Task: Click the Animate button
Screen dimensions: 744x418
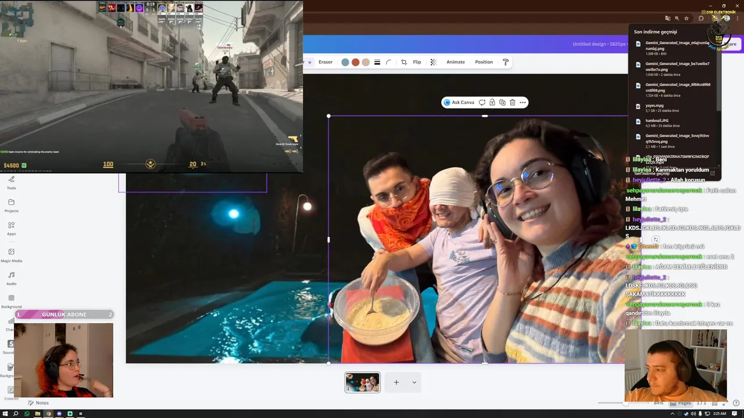Action: point(456,62)
